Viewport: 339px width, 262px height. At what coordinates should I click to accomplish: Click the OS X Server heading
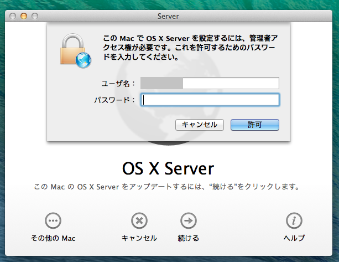click(x=168, y=168)
